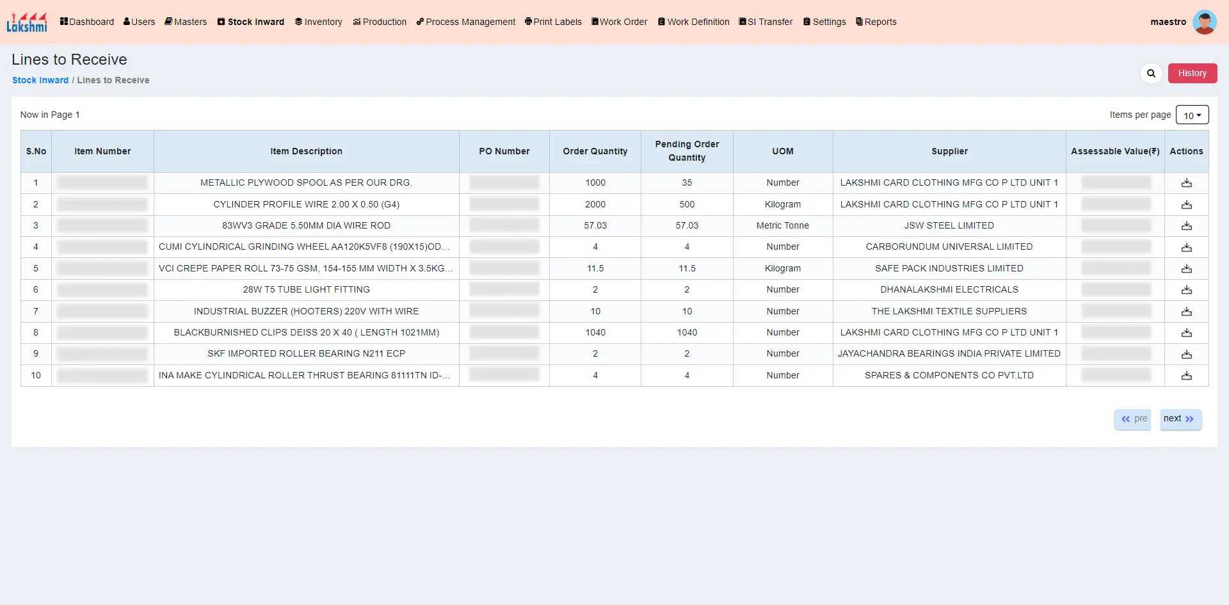This screenshot has width=1229, height=605.
Task: Open the Settings menu
Action: click(x=824, y=22)
